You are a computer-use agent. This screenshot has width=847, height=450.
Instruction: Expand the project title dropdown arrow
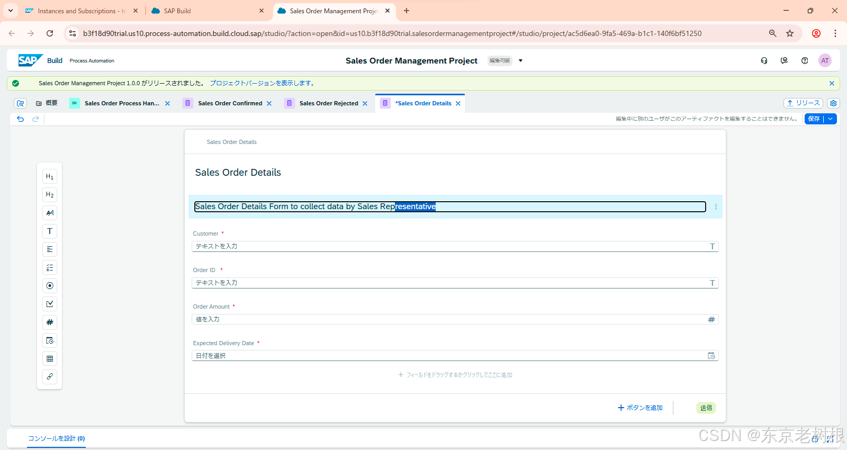click(520, 60)
